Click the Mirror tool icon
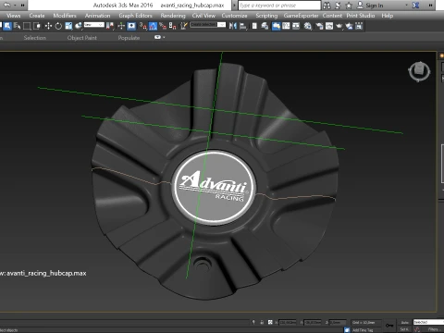 233,26
